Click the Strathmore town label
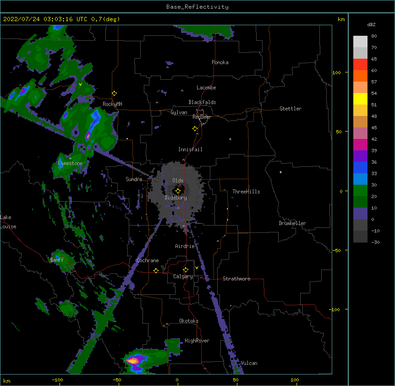Image resolution: width=395 pixels, height=386 pixels. (x=236, y=279)
